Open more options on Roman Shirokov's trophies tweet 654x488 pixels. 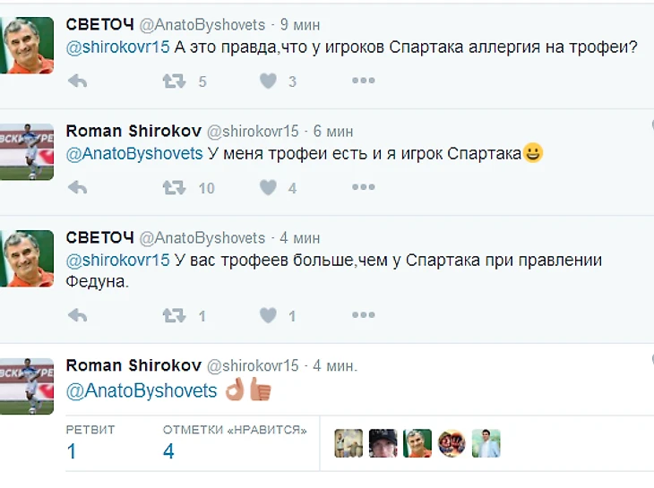pos(364,187)
